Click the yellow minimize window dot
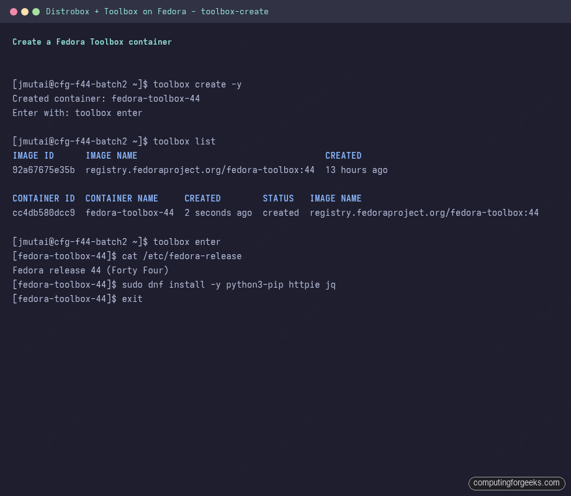The width and height of the screenshot is (571, 496). point(25,12)
